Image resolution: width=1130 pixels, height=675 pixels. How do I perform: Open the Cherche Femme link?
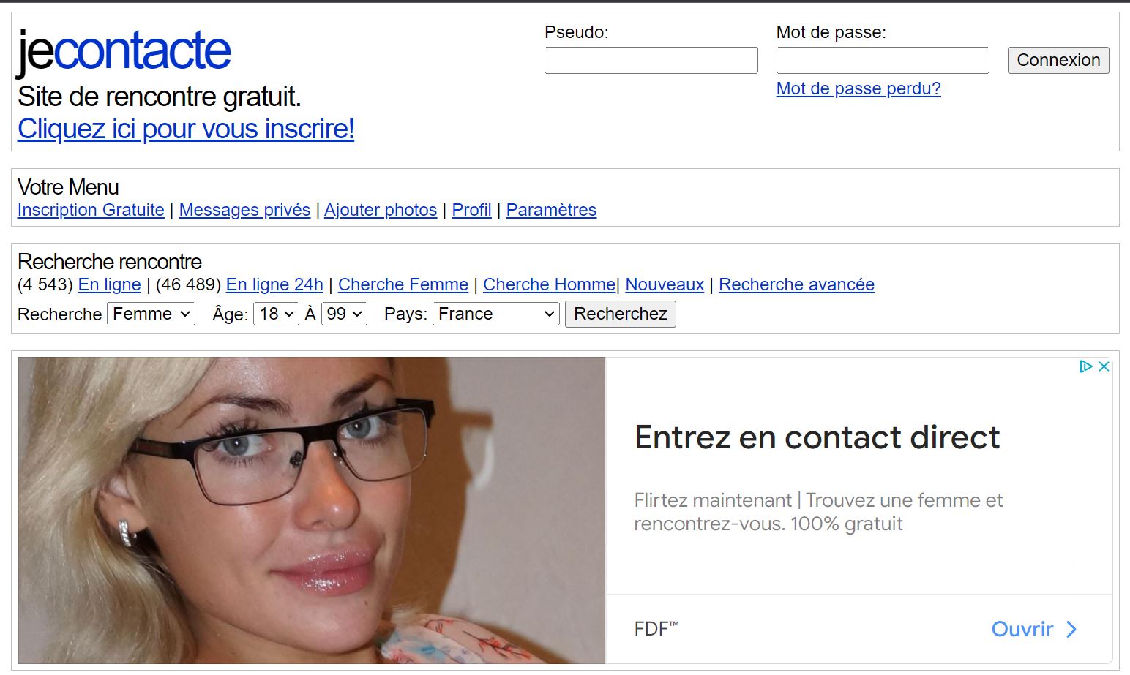[x=403, y=284]
